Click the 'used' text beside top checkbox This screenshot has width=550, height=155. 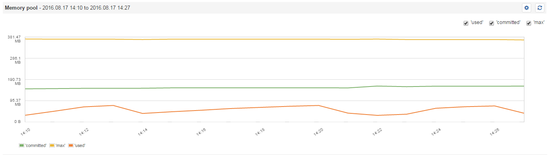(477, 23)
